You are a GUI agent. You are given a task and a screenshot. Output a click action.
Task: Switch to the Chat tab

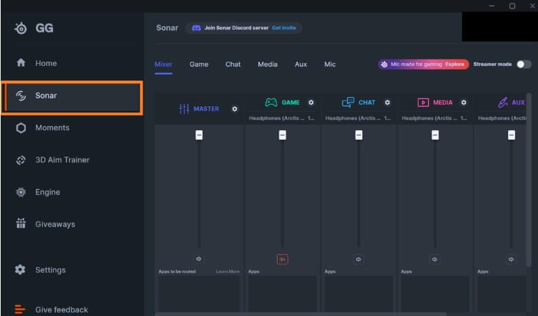233,64
